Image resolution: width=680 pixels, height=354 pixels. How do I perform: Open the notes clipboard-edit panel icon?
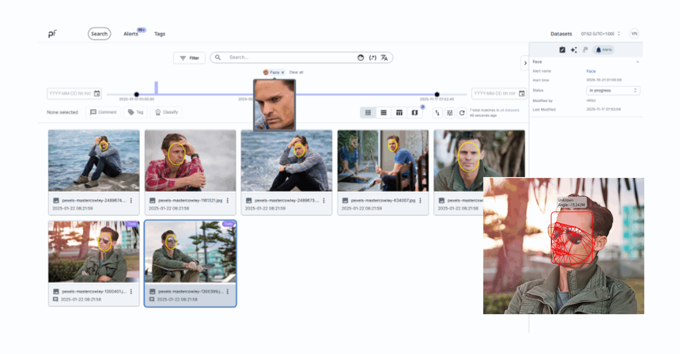[562, 50]
